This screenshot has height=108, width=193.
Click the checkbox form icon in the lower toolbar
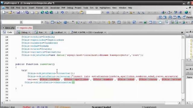(134, 22)
